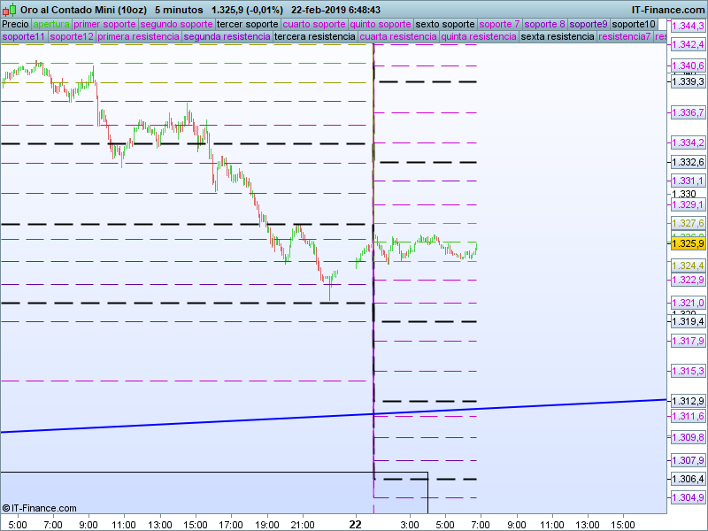Select the 'sexto soporte' indicator label
This screenshot has width=708, height=531.
[445, 24]
